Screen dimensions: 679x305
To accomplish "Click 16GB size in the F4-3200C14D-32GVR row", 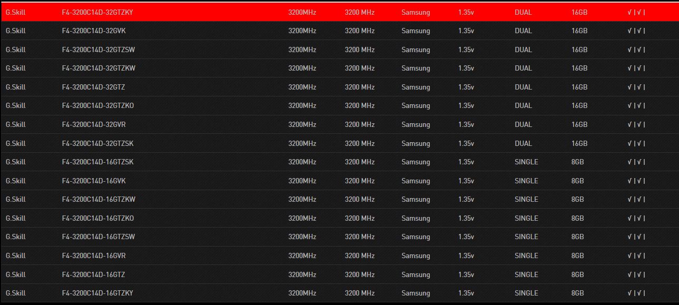I will pyautogui.click(x=579, y=124).
